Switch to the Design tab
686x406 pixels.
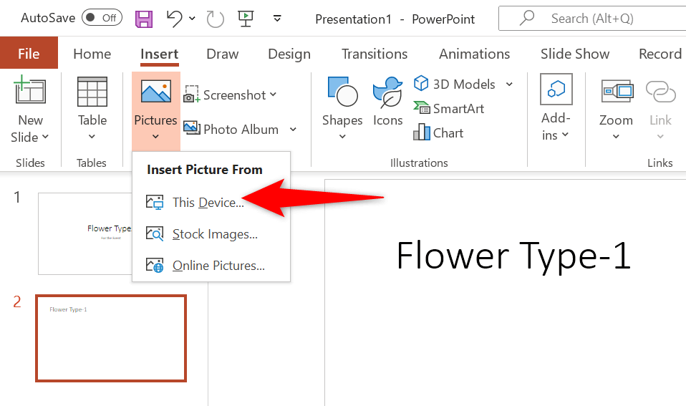pyautogui.click(x=289, y=54)
